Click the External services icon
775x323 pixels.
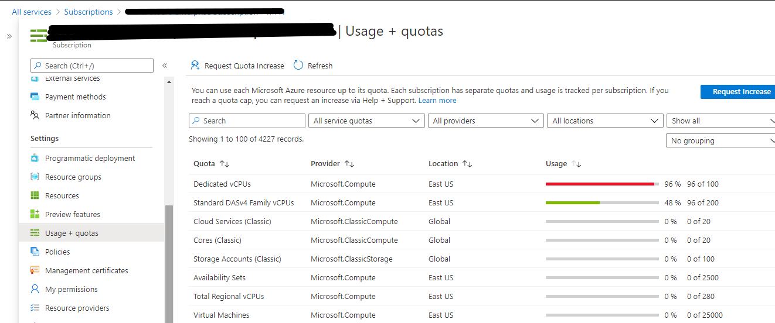tap(35, 78)
